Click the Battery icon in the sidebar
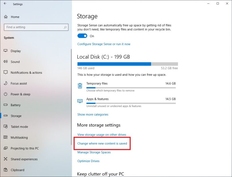Screen dimensions: 232x177 [6, 105]
